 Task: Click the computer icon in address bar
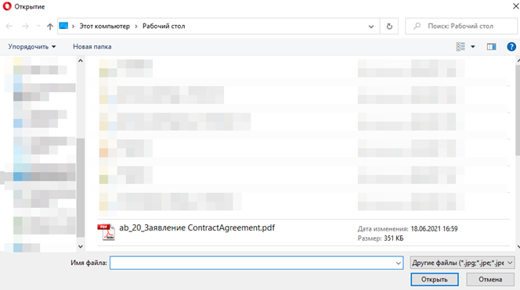[63, 26]
